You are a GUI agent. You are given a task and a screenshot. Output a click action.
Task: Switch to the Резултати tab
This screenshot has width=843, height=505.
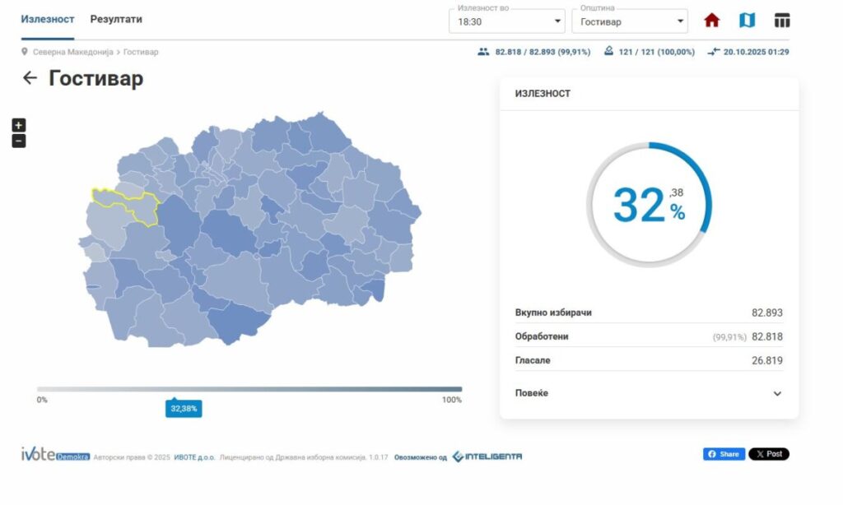116,19
